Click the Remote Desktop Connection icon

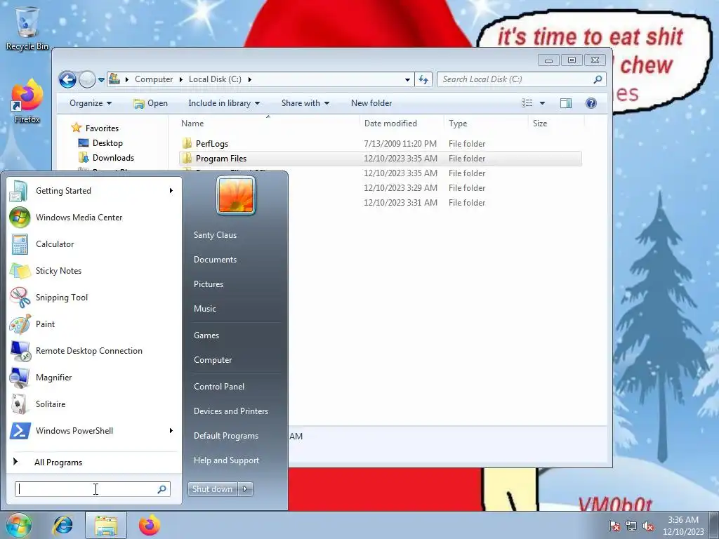coord(20,351)
